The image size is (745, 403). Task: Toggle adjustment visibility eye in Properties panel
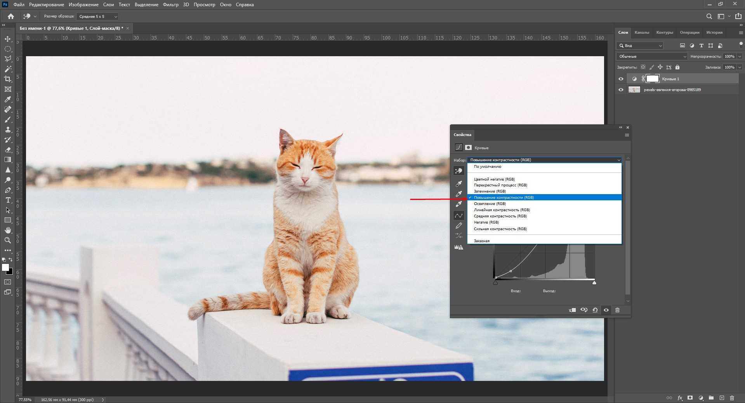pyautogui.click(x=606, y=310)
